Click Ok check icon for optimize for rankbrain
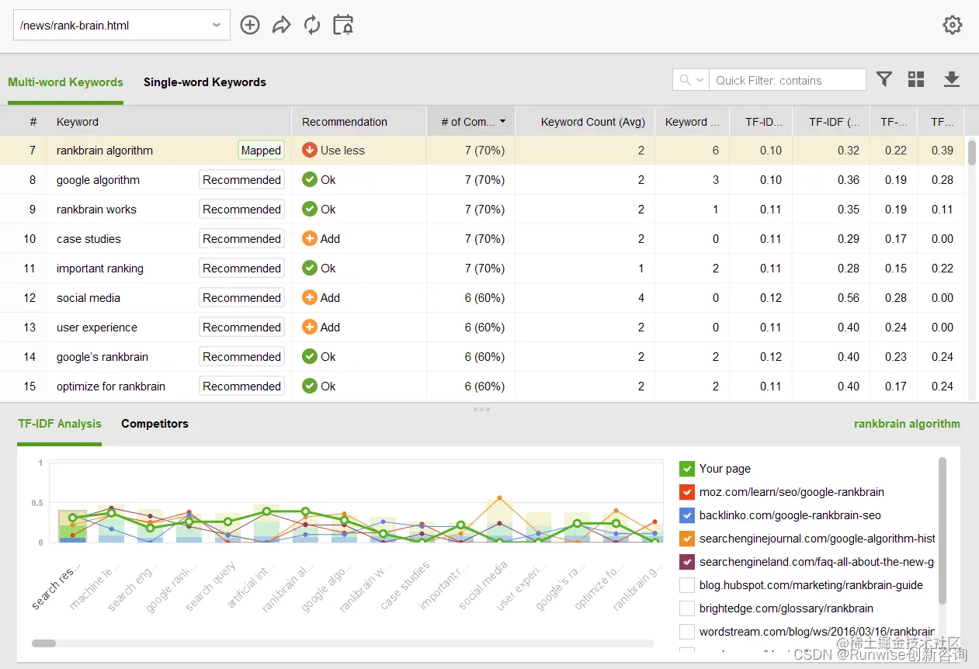Image resolution: width=979 pixels, height=669 pixels. click(x=310, y=386)
